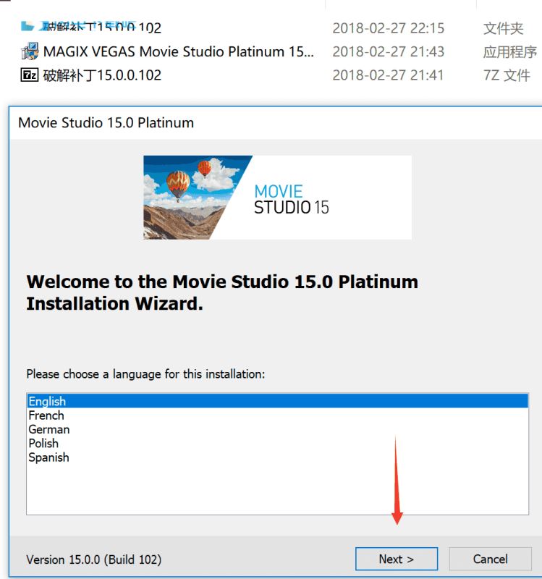
Task: Click the MAGIX VEGAS installer application icon
Action: (x=30, y=51)
